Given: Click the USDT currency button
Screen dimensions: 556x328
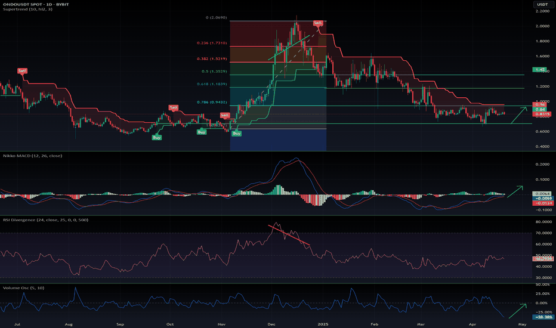Looking at the screenshot, I should [x=542, y=4].
